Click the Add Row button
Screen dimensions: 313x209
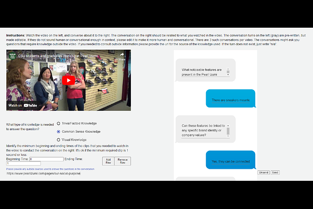click(109, 161)
